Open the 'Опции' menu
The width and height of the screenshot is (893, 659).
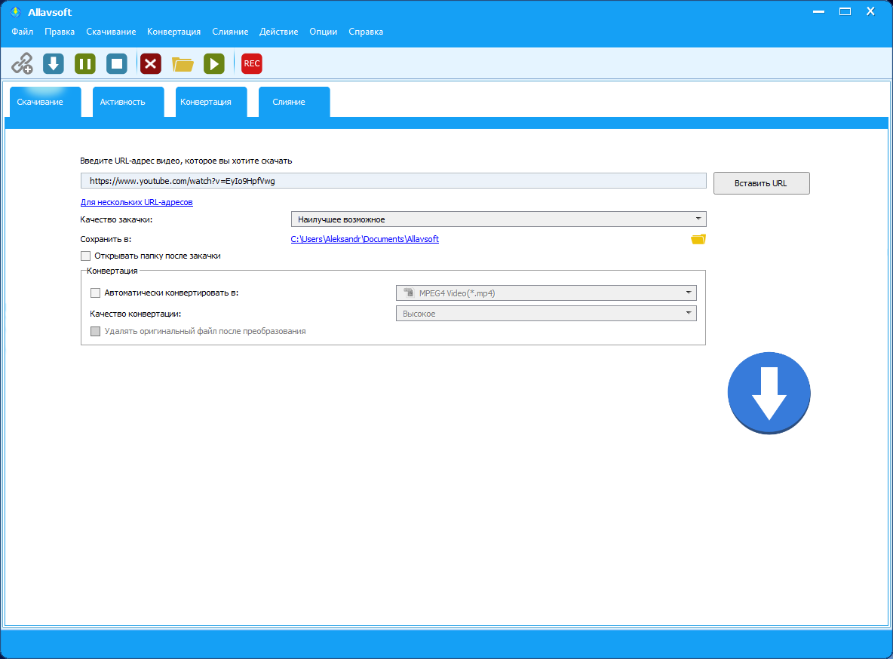323,32
